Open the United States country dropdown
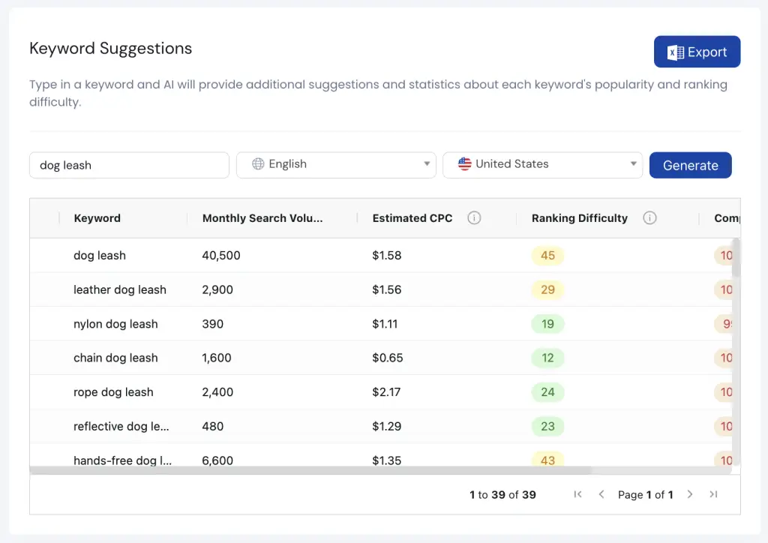Image resolution: width=768 pixels, height=543 pixels. pos(542,164)
